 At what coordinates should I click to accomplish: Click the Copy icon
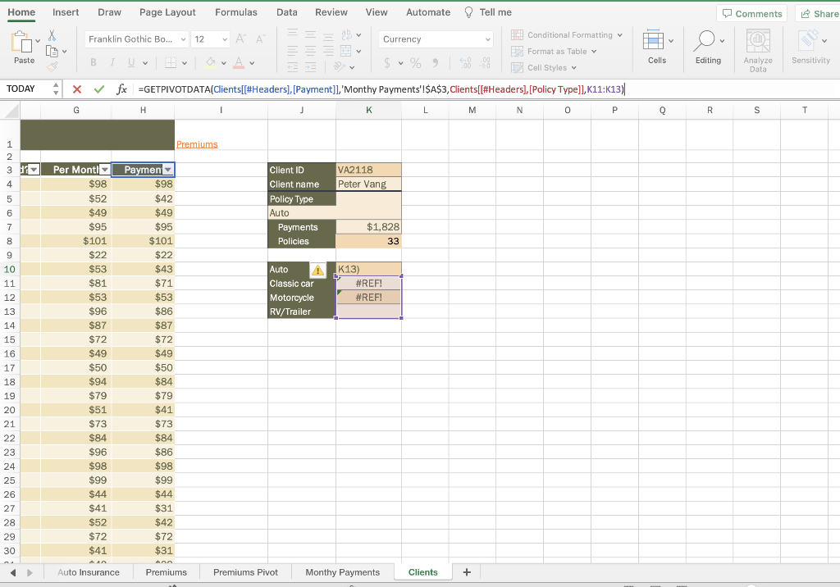pos(52,52)
